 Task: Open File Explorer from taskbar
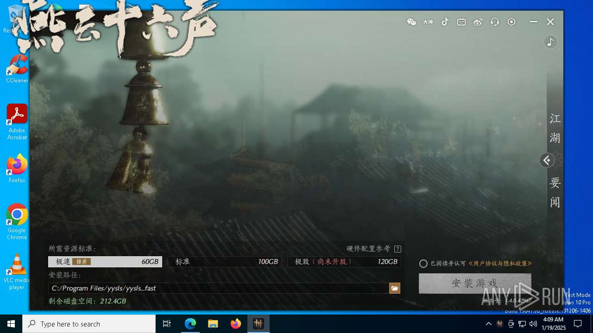[213, 324]
